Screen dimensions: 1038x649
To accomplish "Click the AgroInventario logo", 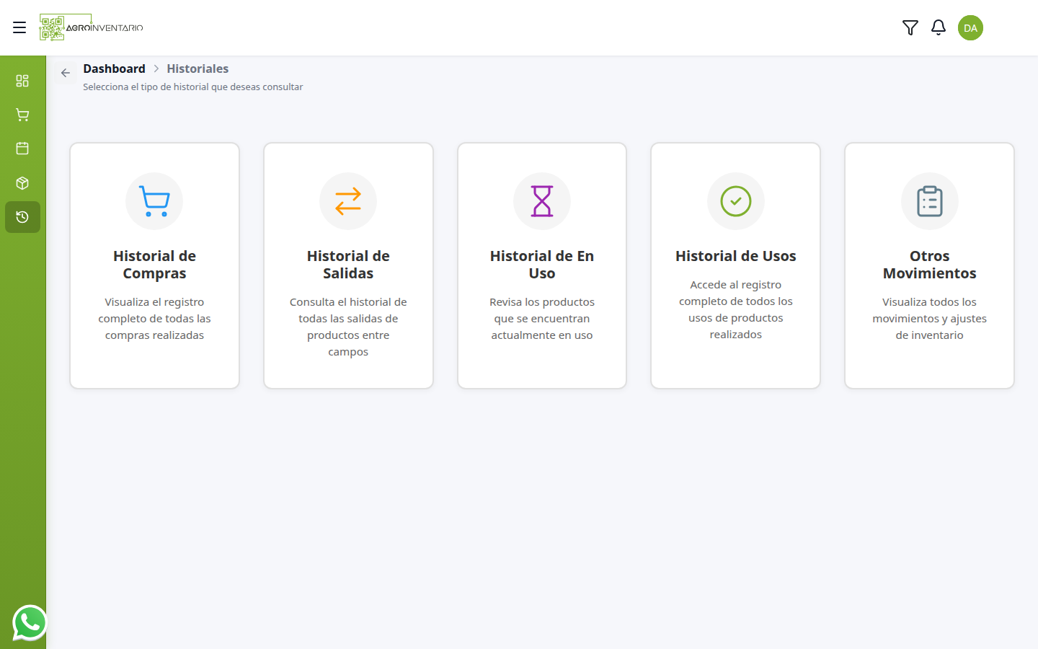I will 91,27.
